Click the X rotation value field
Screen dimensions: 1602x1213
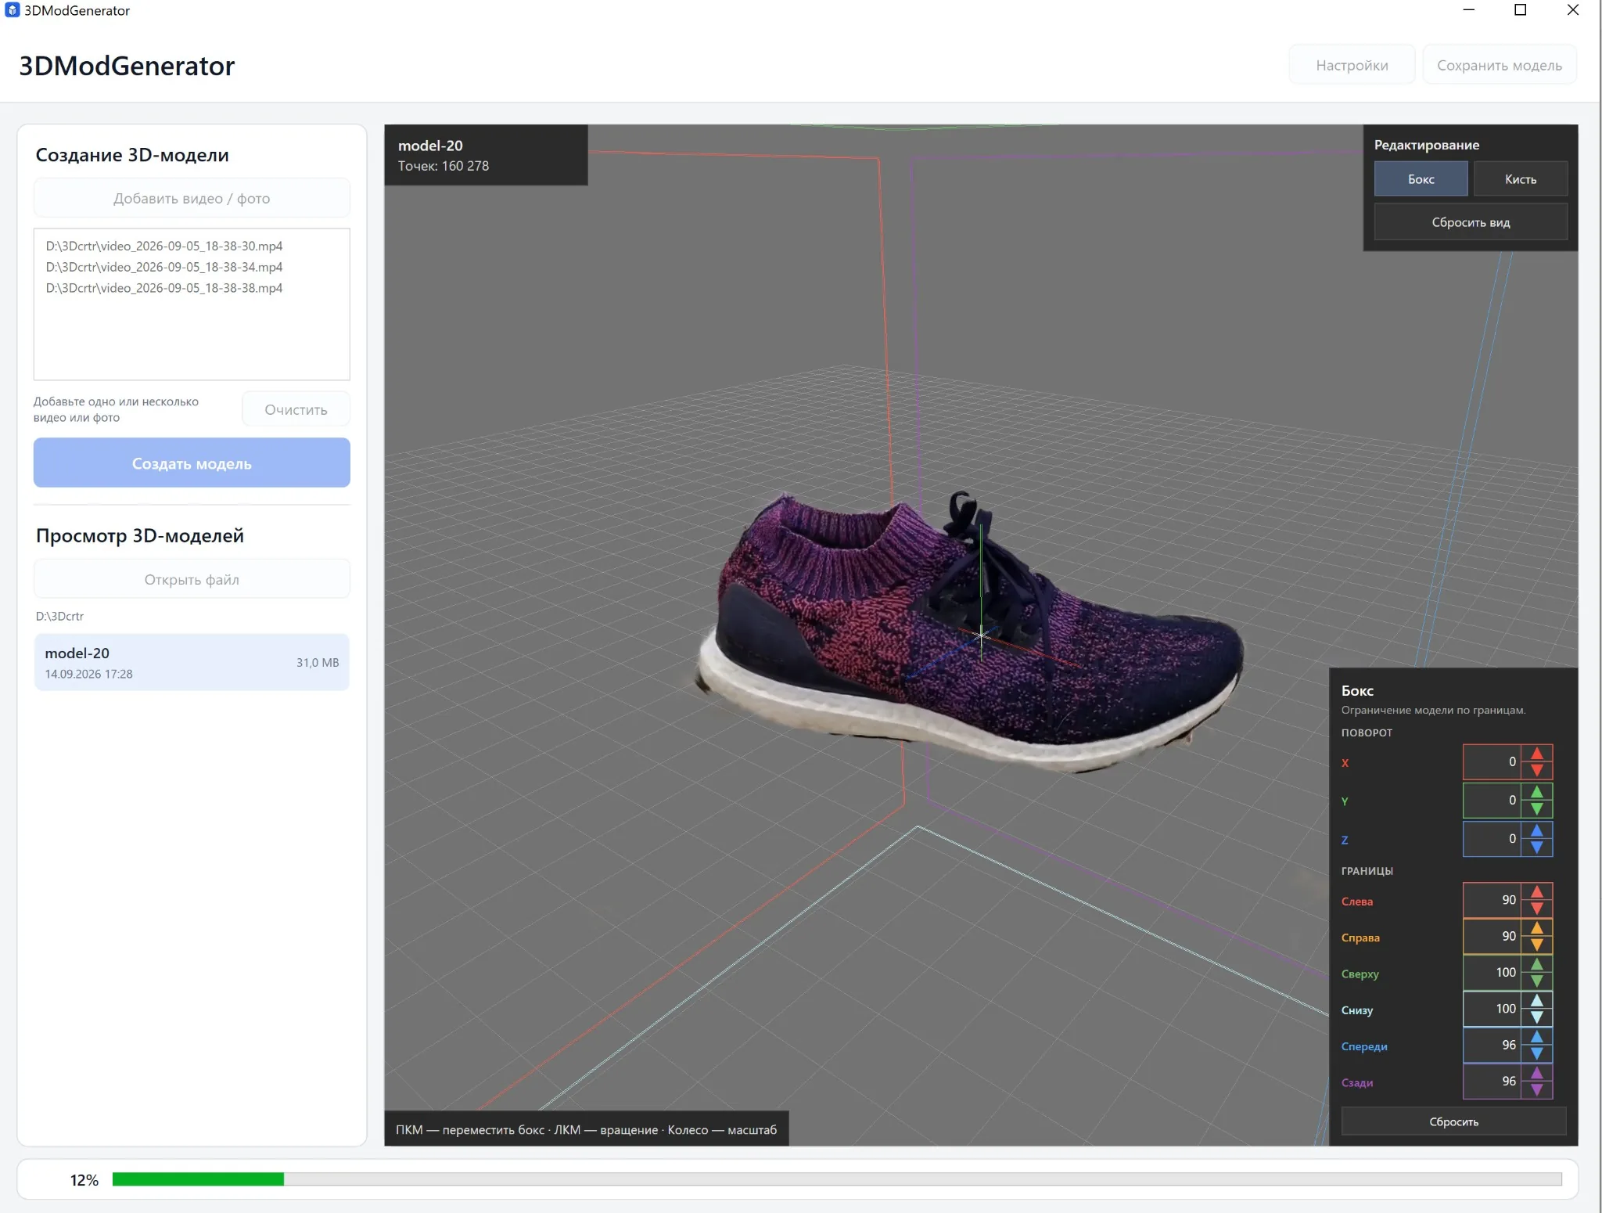1492,761
